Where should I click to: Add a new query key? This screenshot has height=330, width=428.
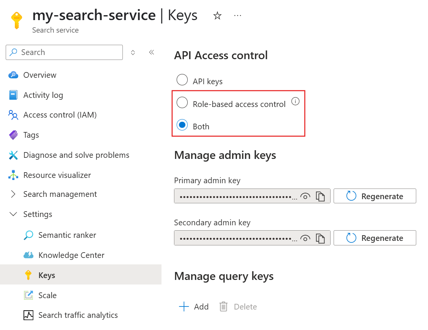click(194, 306)
